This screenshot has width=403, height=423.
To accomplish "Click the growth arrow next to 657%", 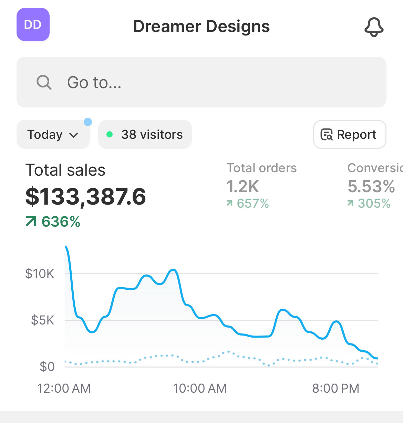I will pyautogui.click(x=229, y=204).
